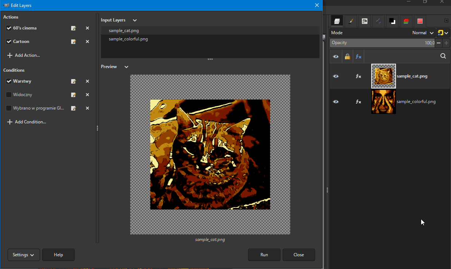The height and width of the screenshot is (269, 451).
Task: Remove the Widoczny condition
Action: [x=87, y=95]
